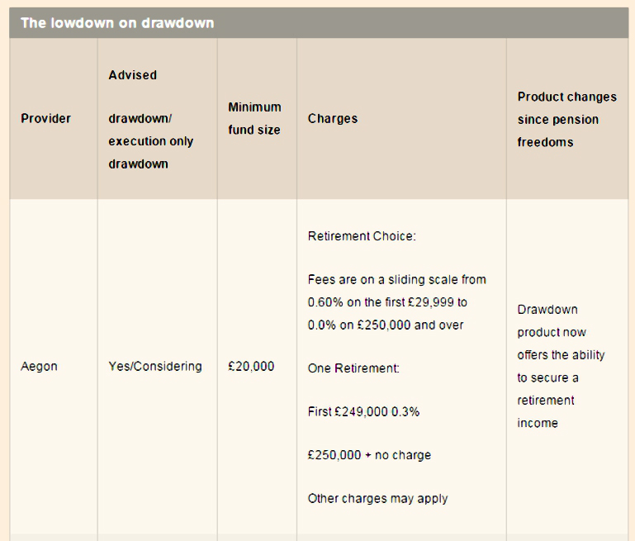Click the 'Drawdown product now' text

552,321
